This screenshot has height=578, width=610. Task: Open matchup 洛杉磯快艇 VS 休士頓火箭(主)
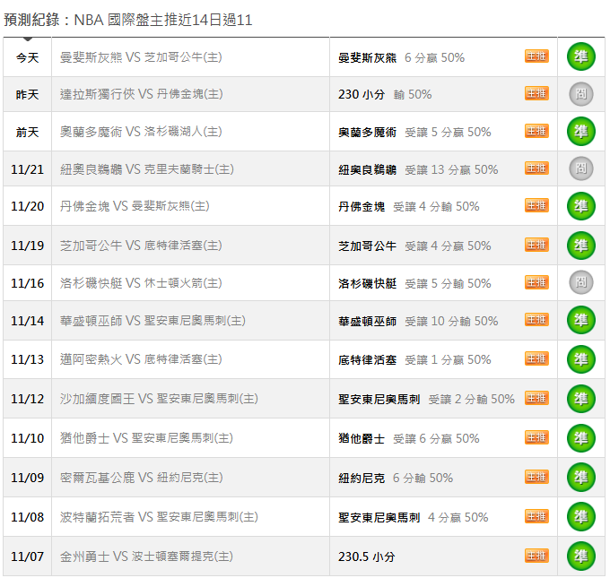pyautogui.click(x=141, y=283)
